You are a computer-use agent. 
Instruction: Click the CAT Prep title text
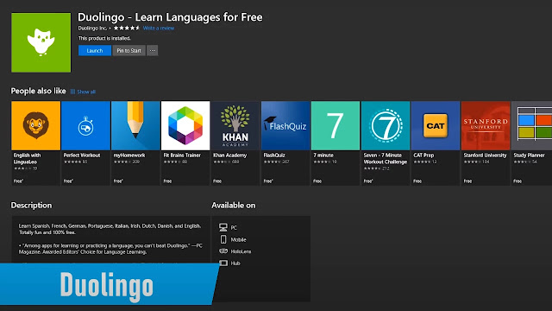[423, 155]
